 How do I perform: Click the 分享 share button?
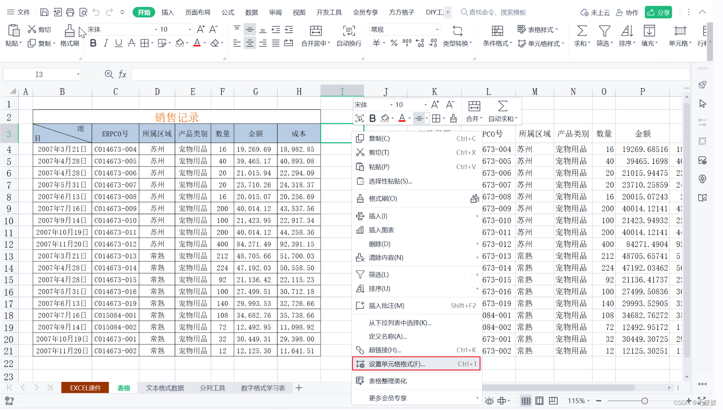[658, 12]
